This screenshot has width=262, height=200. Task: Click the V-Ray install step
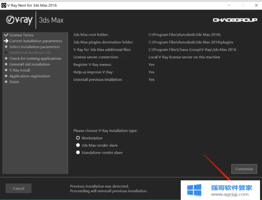coord(19,70)
